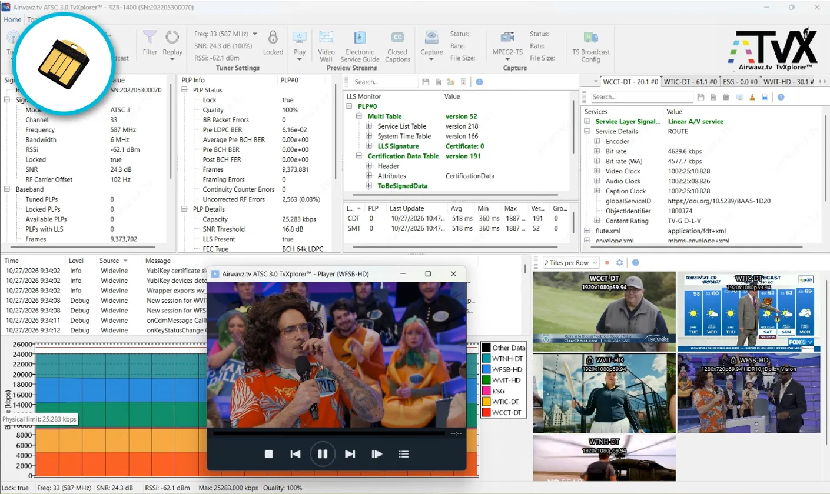This screenshot has height=494, width=830.
Task: Click the WFSB-HD blue legend swatch
Action: (486, 369)
